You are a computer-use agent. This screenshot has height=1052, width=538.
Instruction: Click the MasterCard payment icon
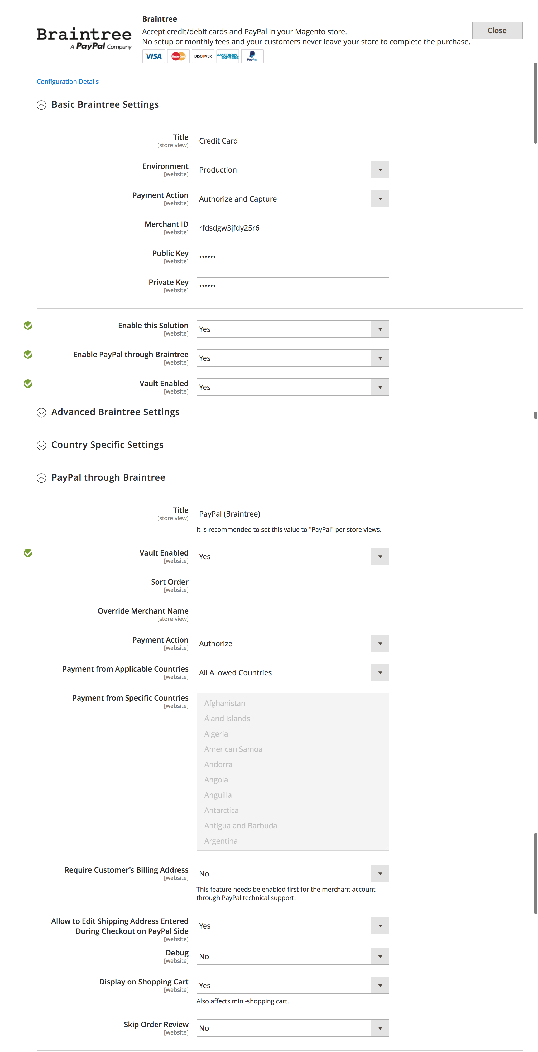click(178, 56)
